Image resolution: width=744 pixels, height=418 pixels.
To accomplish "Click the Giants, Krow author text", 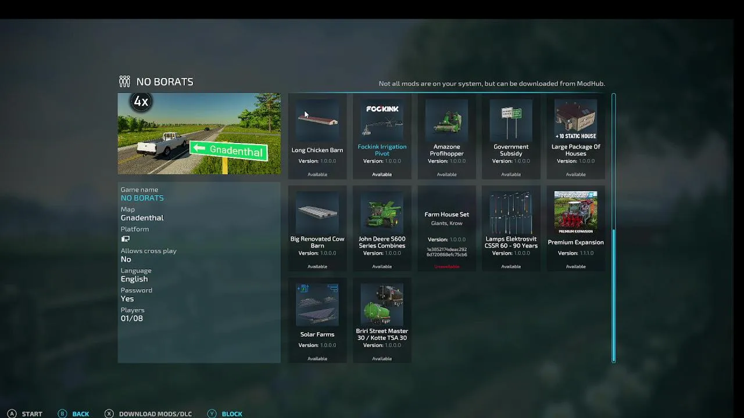I will coord(446,224).
